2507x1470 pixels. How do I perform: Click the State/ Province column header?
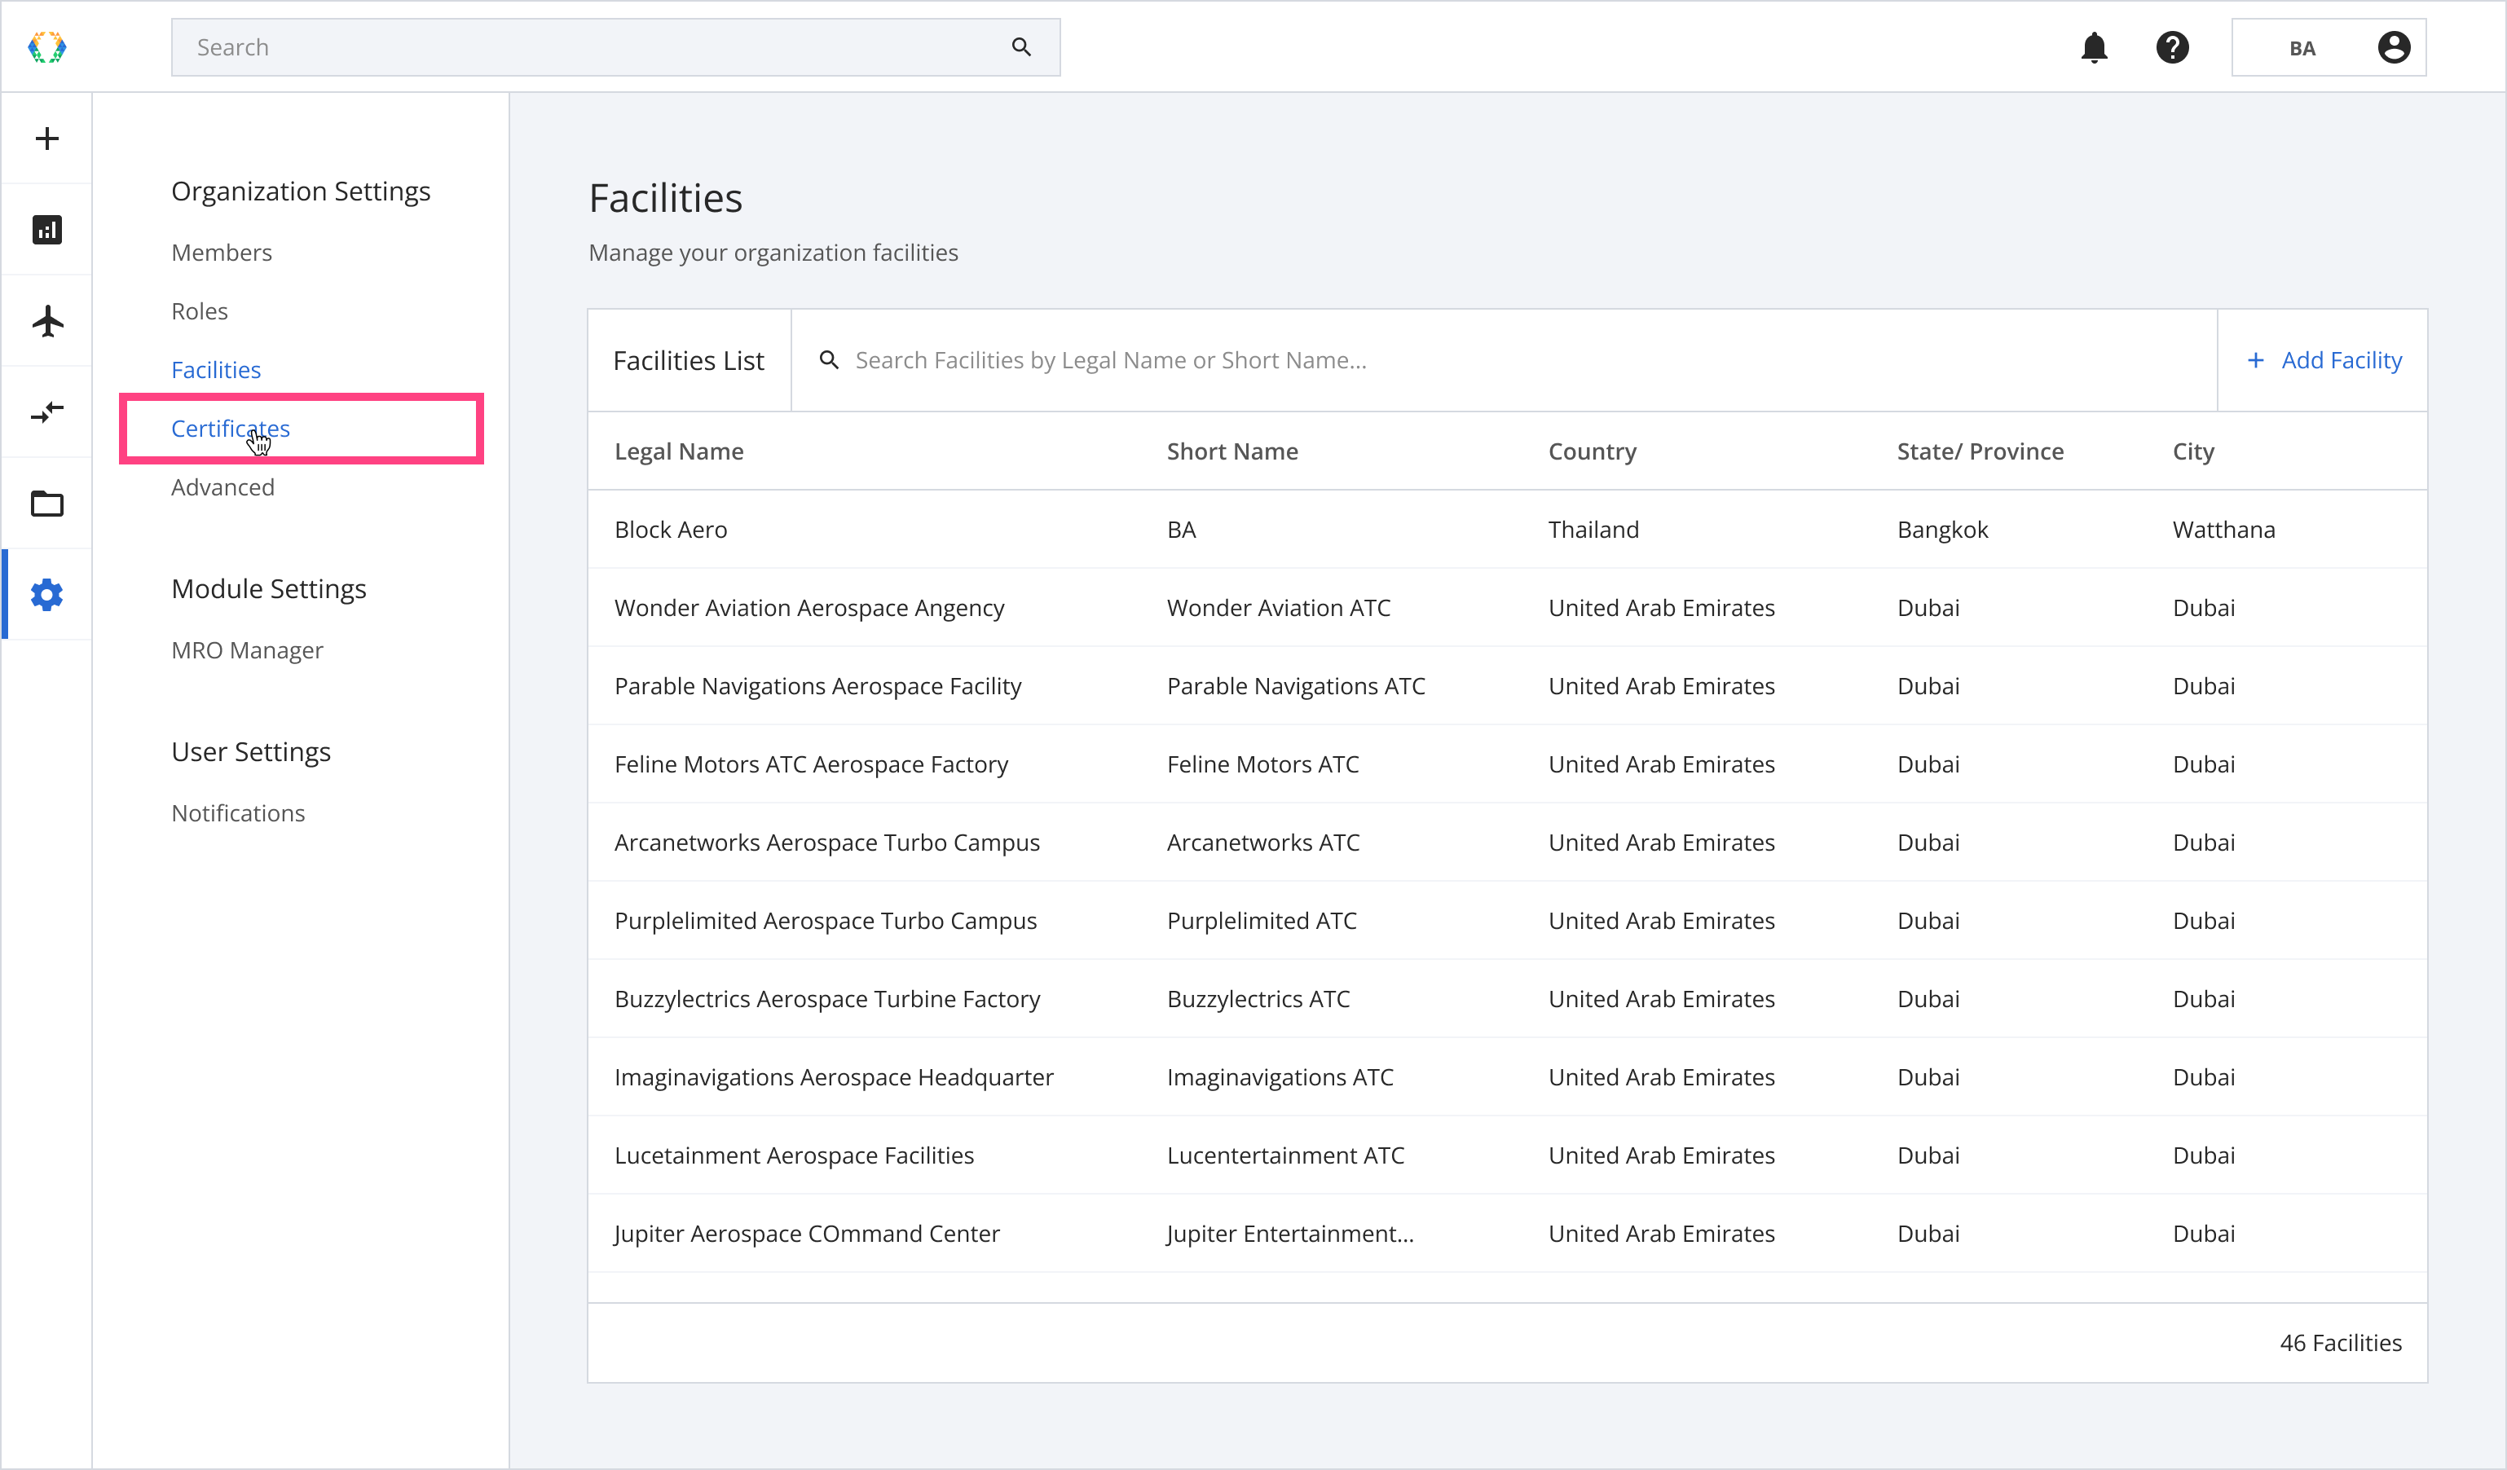(x=1980, y=451)
